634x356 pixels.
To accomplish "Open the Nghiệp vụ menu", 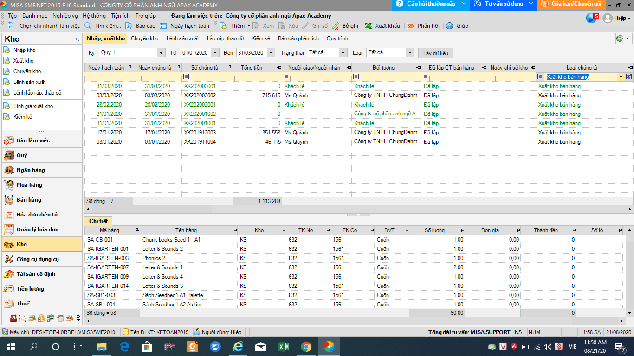I will [65, 16].
